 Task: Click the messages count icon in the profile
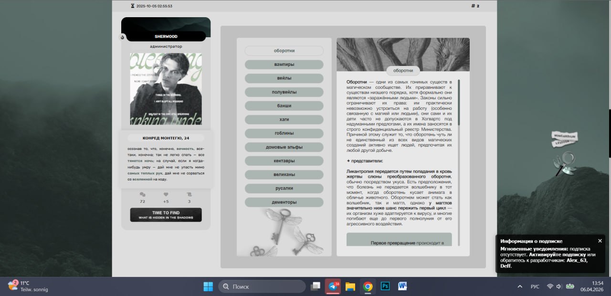[142, 195]
